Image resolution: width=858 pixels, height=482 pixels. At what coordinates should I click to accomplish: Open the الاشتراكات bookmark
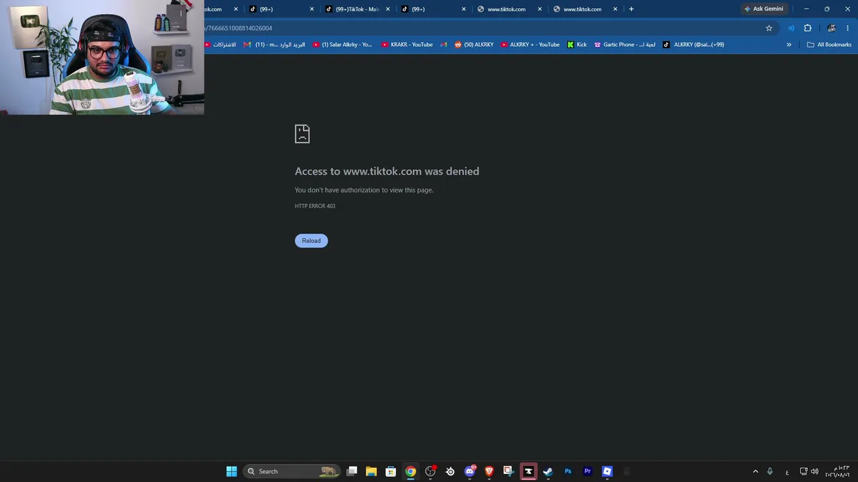pos(221,44)
